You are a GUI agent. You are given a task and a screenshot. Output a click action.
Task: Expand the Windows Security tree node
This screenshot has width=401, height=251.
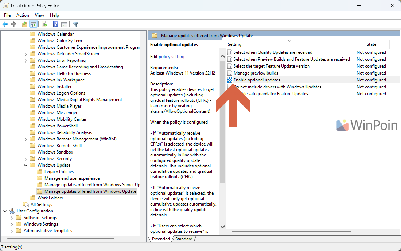(x=26, y=159)
